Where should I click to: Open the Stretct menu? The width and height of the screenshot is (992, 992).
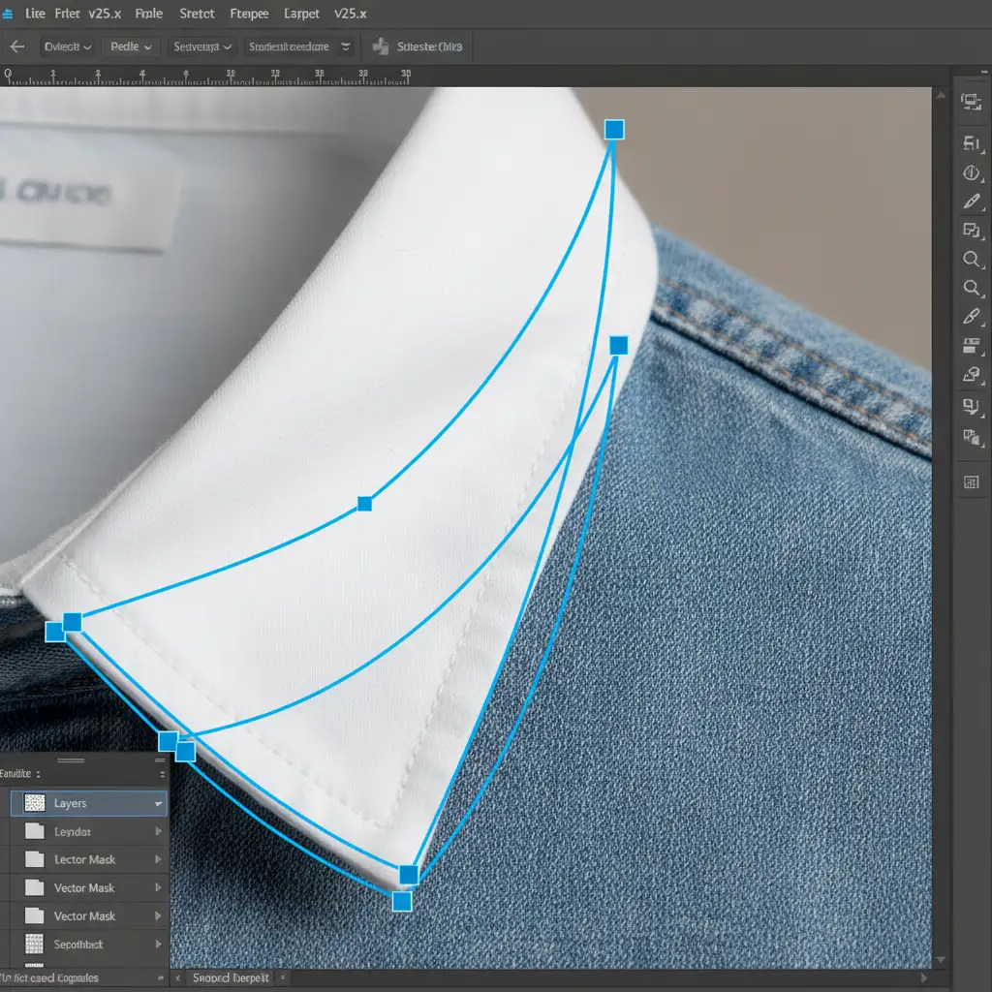(198, 15)
